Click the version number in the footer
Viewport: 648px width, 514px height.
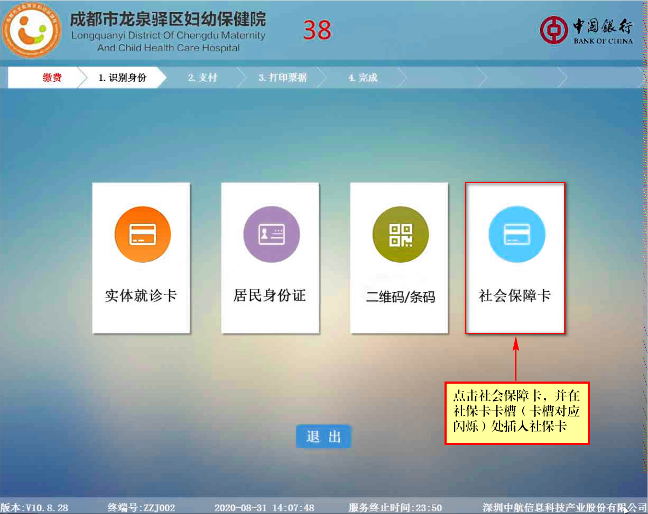pos(34,508)
